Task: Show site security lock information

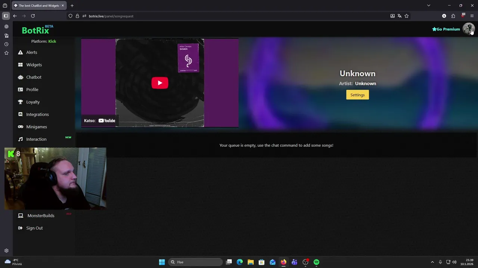Action: [x=77, y=16]
